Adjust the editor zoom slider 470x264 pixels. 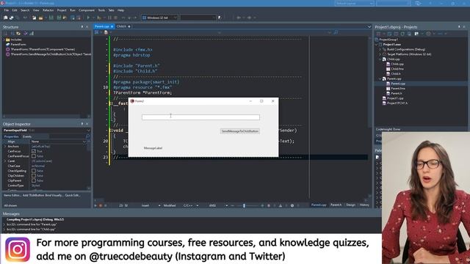pos(244,205)
